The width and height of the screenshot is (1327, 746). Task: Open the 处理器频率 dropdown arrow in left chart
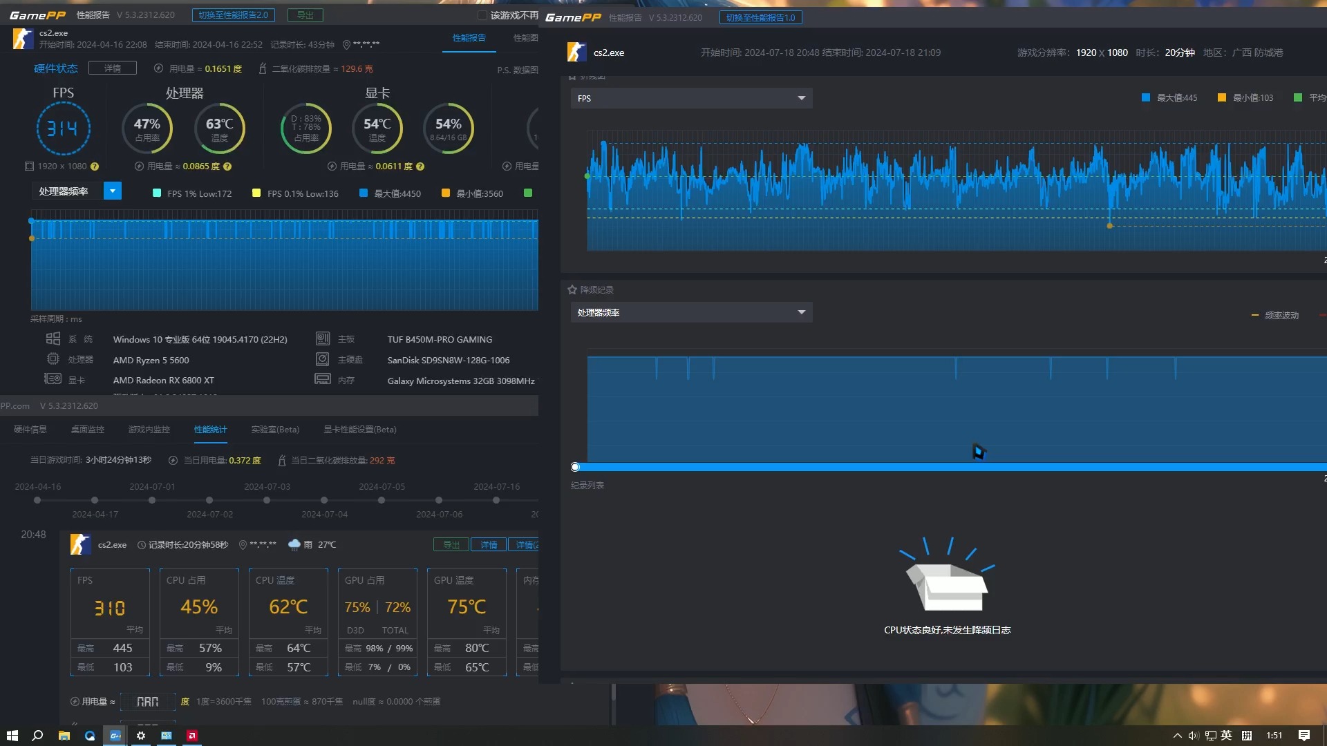[x=112, y=191]
